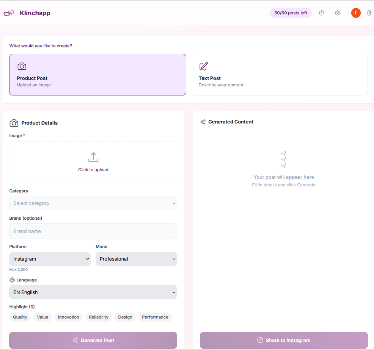Click the Klinchapp logo
The width and height of the screenshot is (374, 350).
(27, 12)
